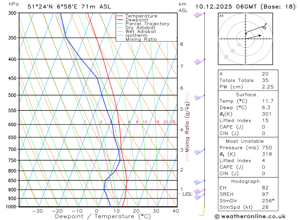Select the 'Dewpoint' legend label
300x220 pixels.
(x=137, y=20)
